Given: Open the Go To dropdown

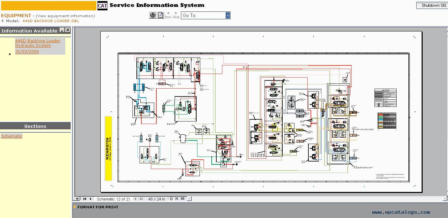Looking at the screenshot, I should (227, 15).
